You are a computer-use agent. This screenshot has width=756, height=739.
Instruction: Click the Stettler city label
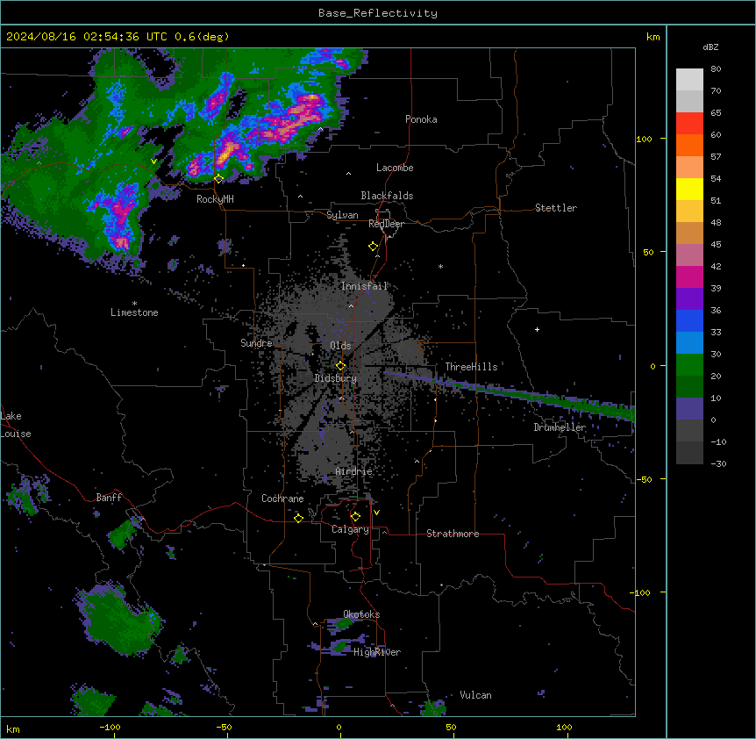tap(556, 208)
